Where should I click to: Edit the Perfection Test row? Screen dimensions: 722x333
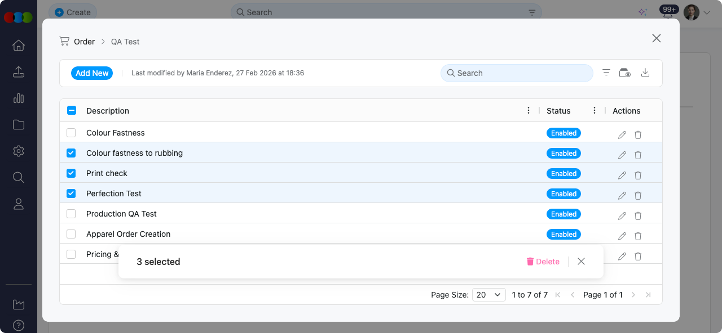(x=622, y=196)
